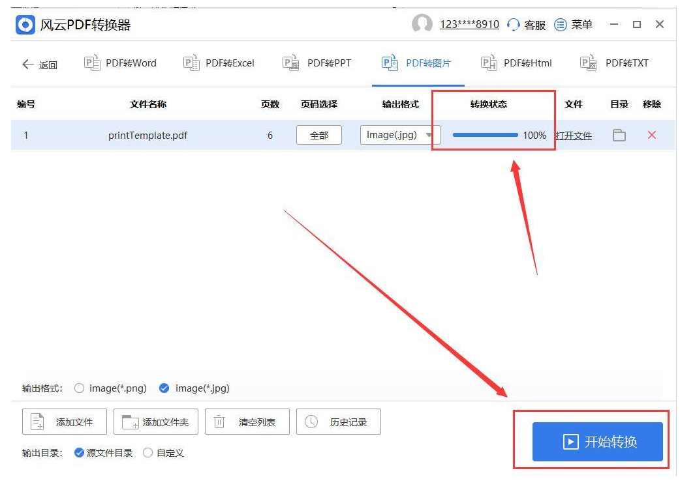Switch to the PDF转Word tab
Image resolution: width=695 pixels, height=490 pixels.
click(x=121, y=63)
